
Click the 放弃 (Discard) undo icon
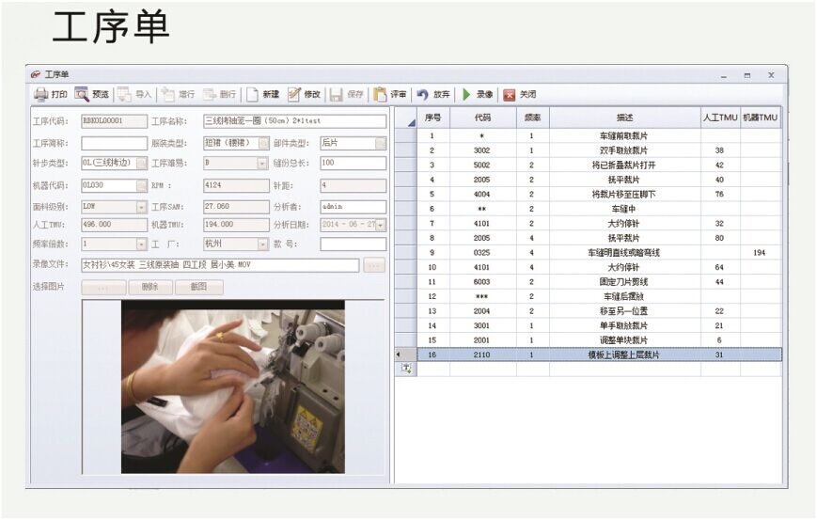coord(423,95)
